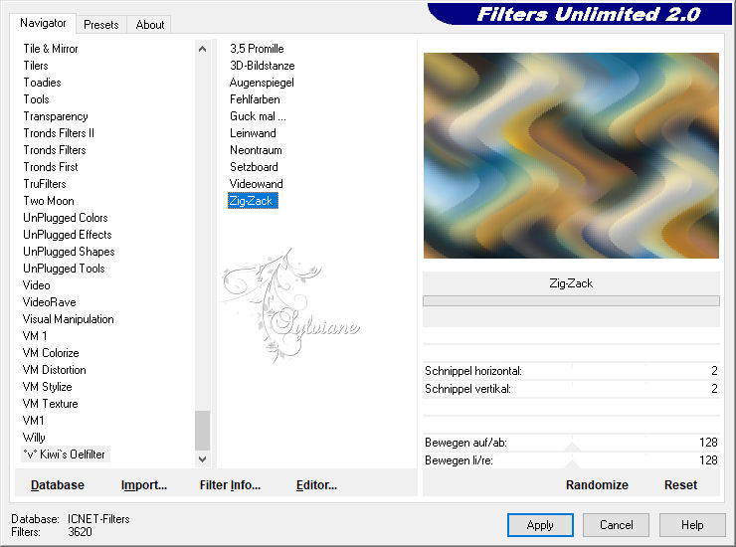This screenshot has width=736, height=547.
Task: Select Tilers category
Action: click(x=36, y=66)
